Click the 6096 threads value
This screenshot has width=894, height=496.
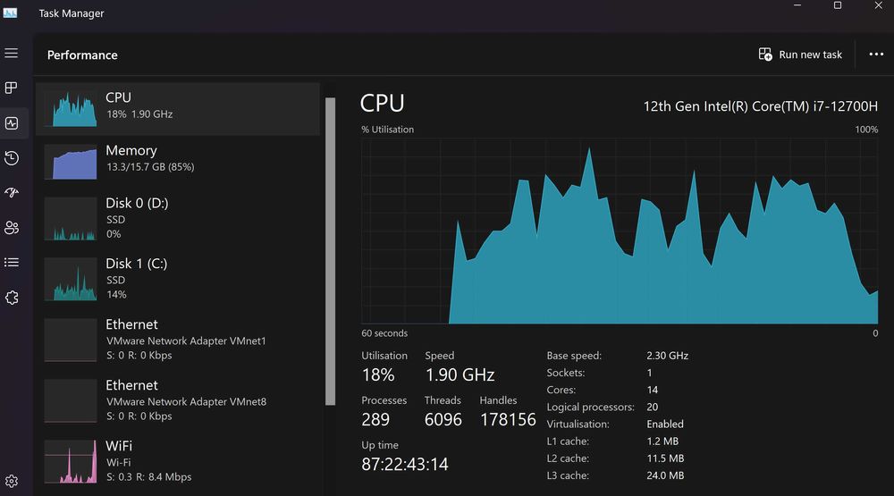click(443, 420)
